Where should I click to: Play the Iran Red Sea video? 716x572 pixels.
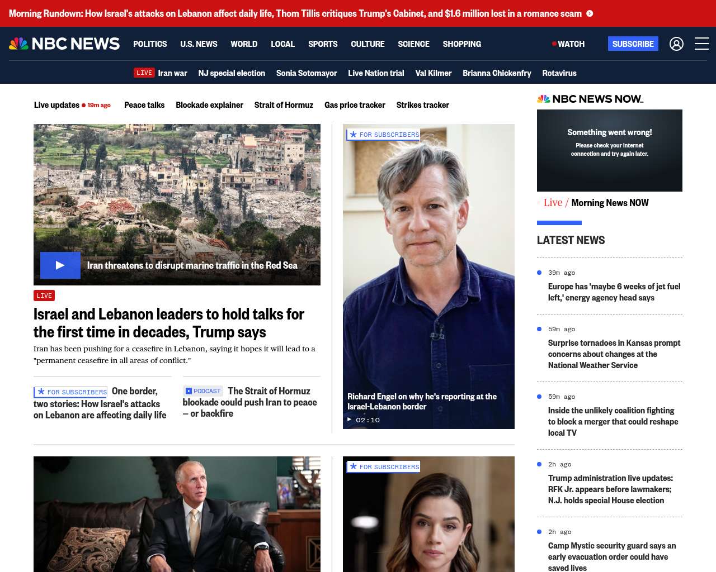(60, 265)
